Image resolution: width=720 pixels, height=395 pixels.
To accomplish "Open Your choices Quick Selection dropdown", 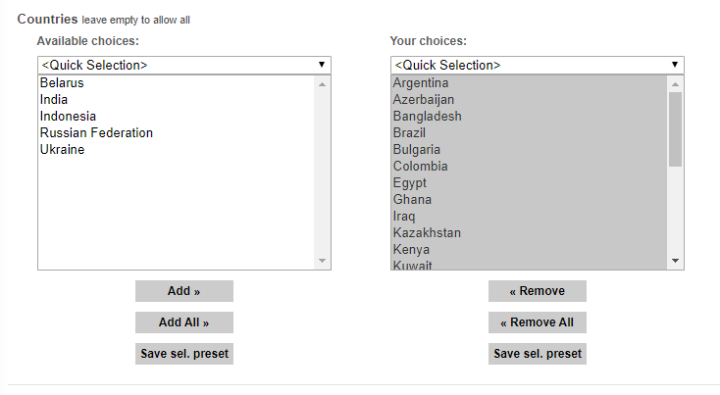I will point(537,65).
